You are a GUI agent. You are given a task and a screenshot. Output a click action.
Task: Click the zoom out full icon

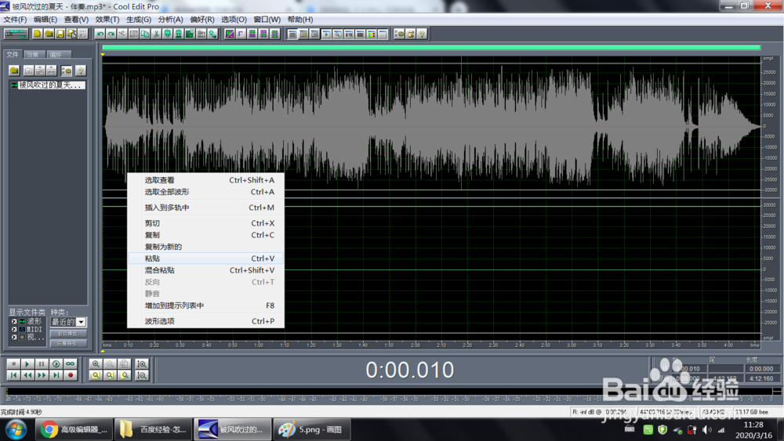coord(125,363)
